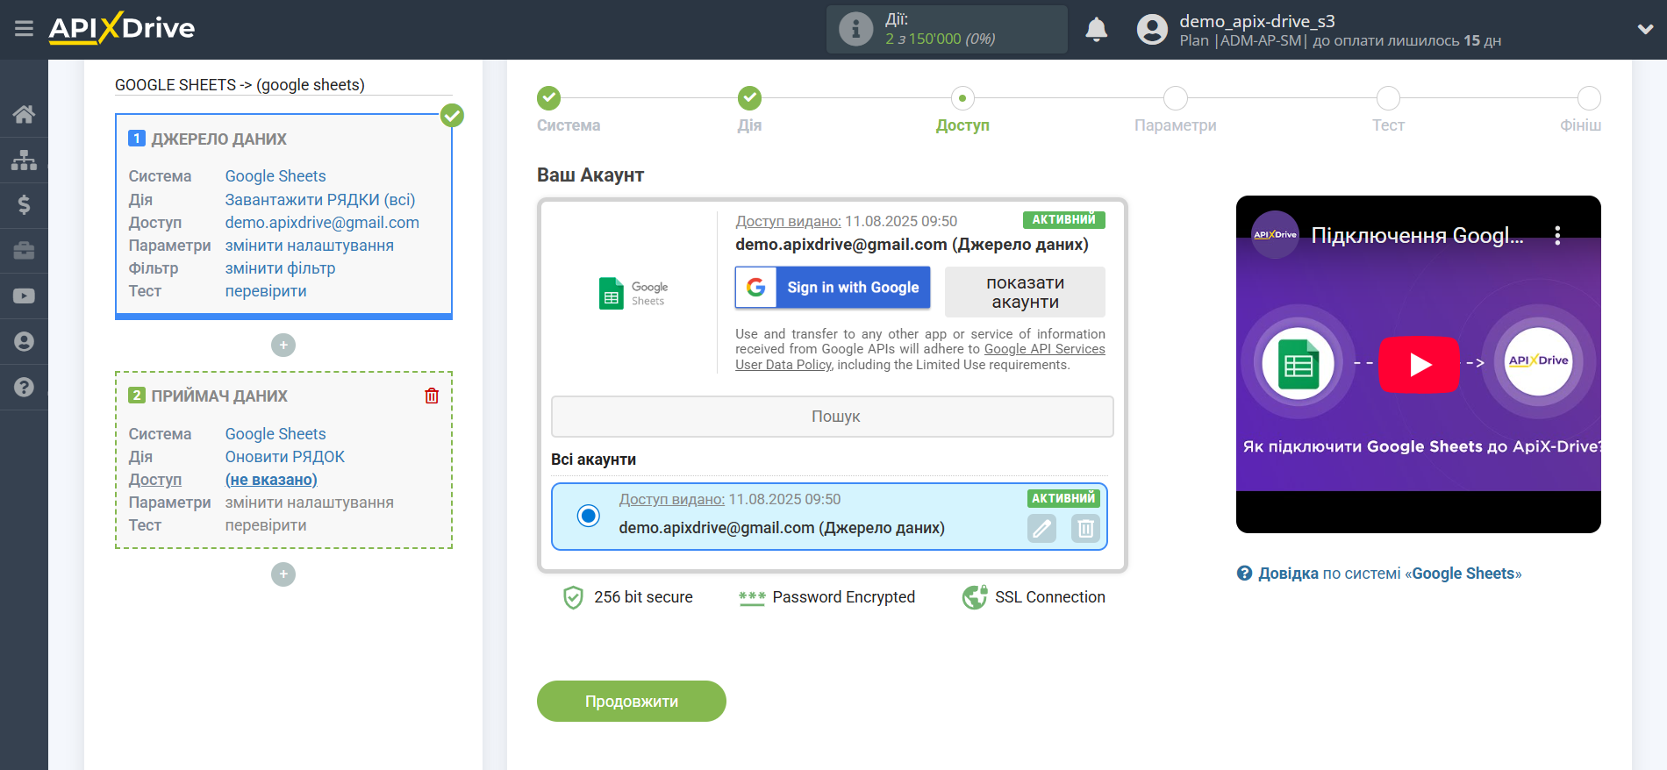Click the ApiX-Drive channel avatar on video
Screen dimensions: 1667x770
click(x=1275, y=234)
